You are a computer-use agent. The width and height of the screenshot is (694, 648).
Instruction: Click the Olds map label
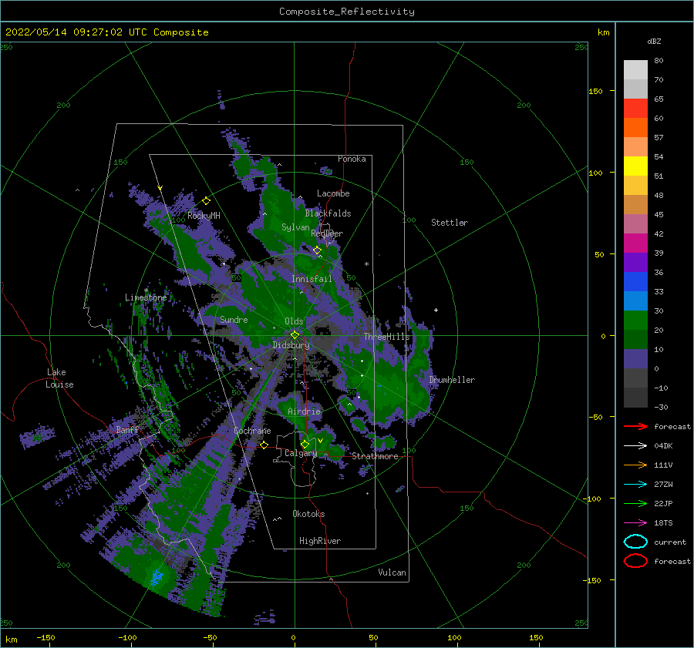[294, 321]
